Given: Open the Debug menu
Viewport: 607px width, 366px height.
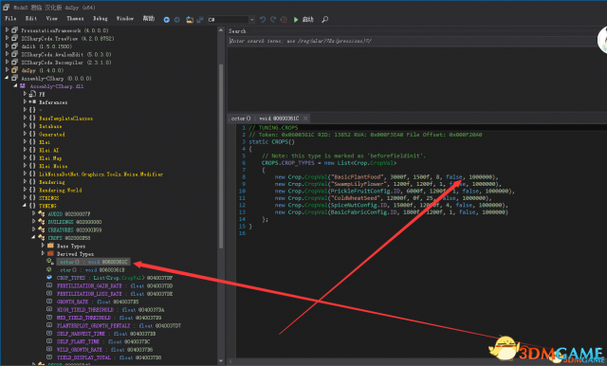Looking at the screenshot, I should coord(100,19).
